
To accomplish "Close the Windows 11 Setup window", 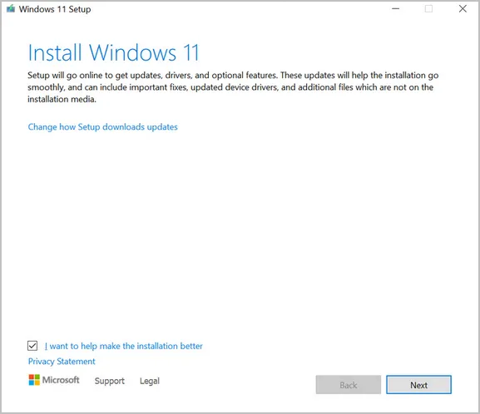I will (463, 9).
